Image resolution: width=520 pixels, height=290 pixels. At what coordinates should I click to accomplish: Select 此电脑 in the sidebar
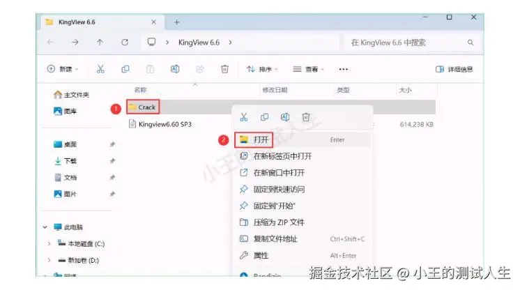[68, 227]
